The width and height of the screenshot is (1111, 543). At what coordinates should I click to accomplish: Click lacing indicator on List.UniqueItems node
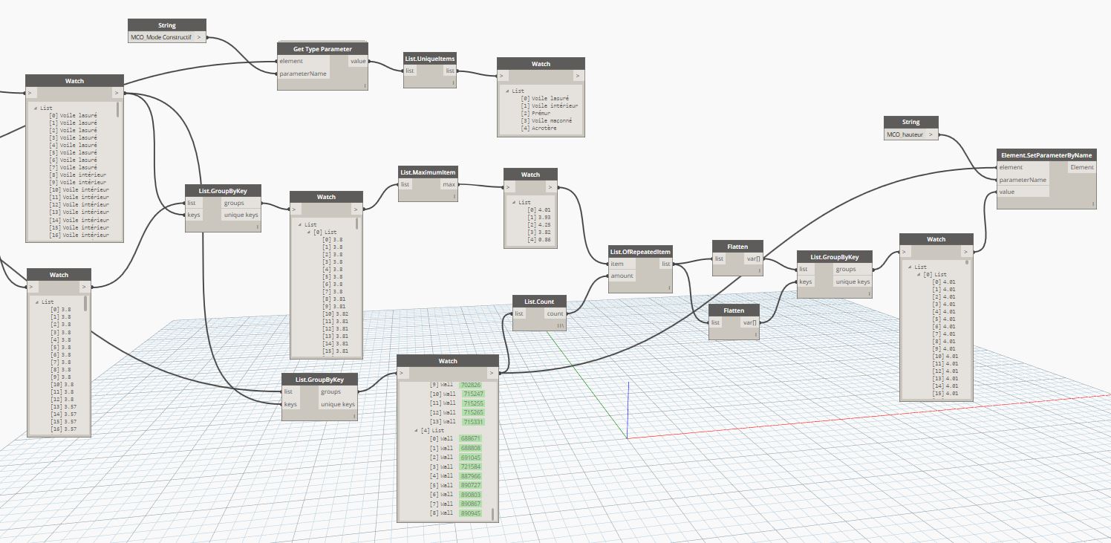(x=453, y=83)
